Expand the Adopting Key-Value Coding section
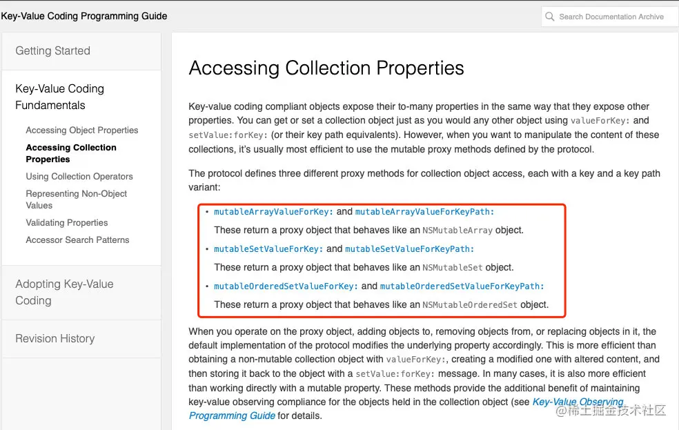Screen dimensions: 679x430 click(x=64, y=292)
